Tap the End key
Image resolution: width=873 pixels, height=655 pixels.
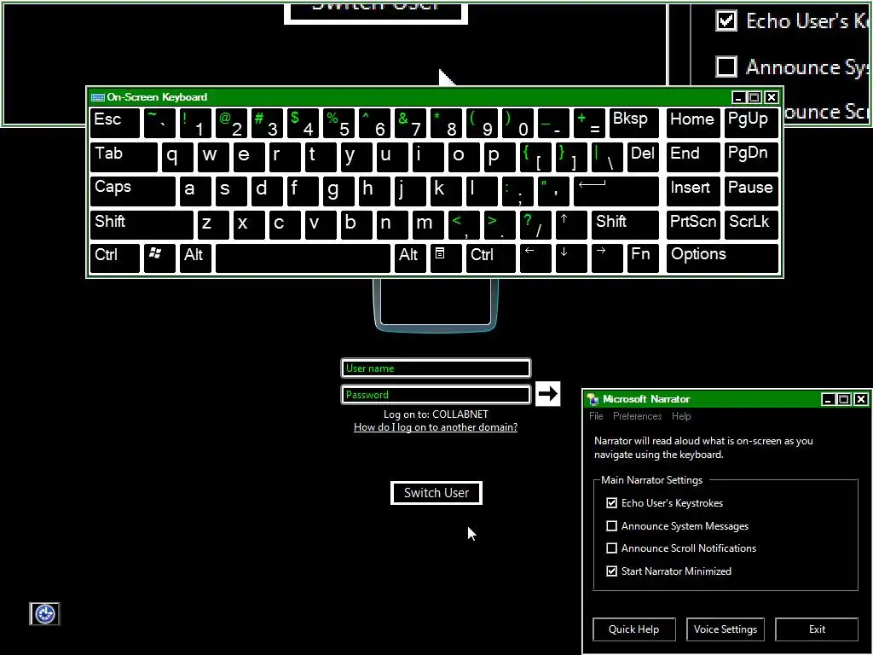692,157
